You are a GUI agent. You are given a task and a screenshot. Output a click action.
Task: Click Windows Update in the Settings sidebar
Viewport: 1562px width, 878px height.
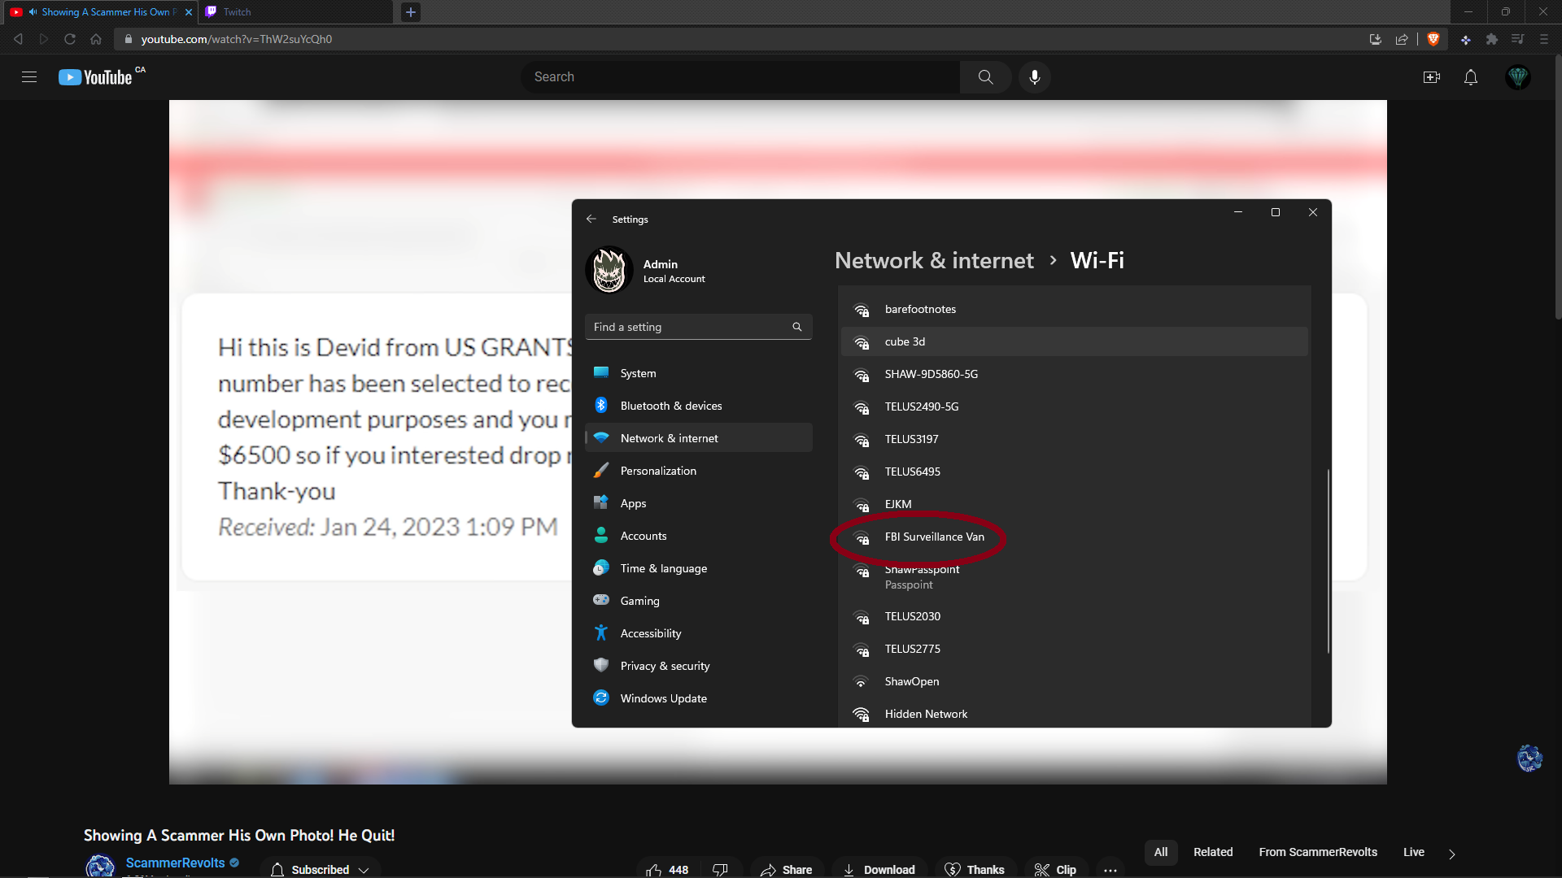pyautogui.click(x=699, y=698)
